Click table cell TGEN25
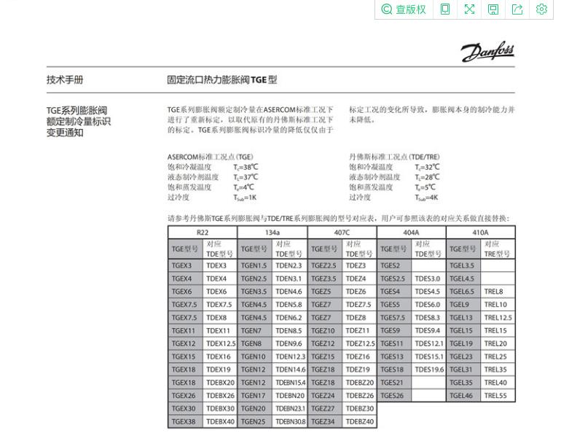 pyautogui.click(x=255, y=421)
